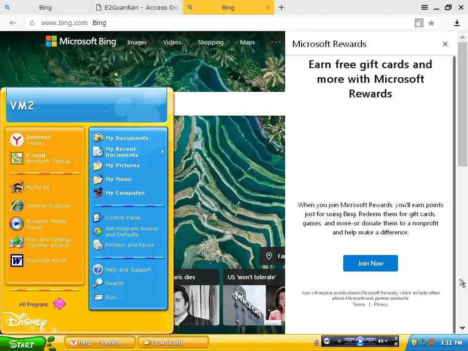This screenshot has height=351, width=468.
Task: Reload the current page
Action: point(32,23)
